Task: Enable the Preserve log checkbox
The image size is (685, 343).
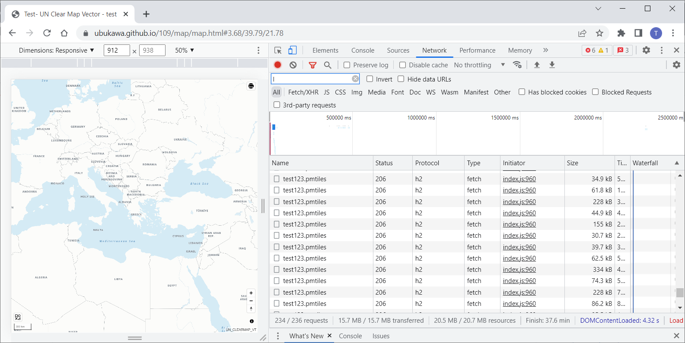Action: (x=347, y=65)
